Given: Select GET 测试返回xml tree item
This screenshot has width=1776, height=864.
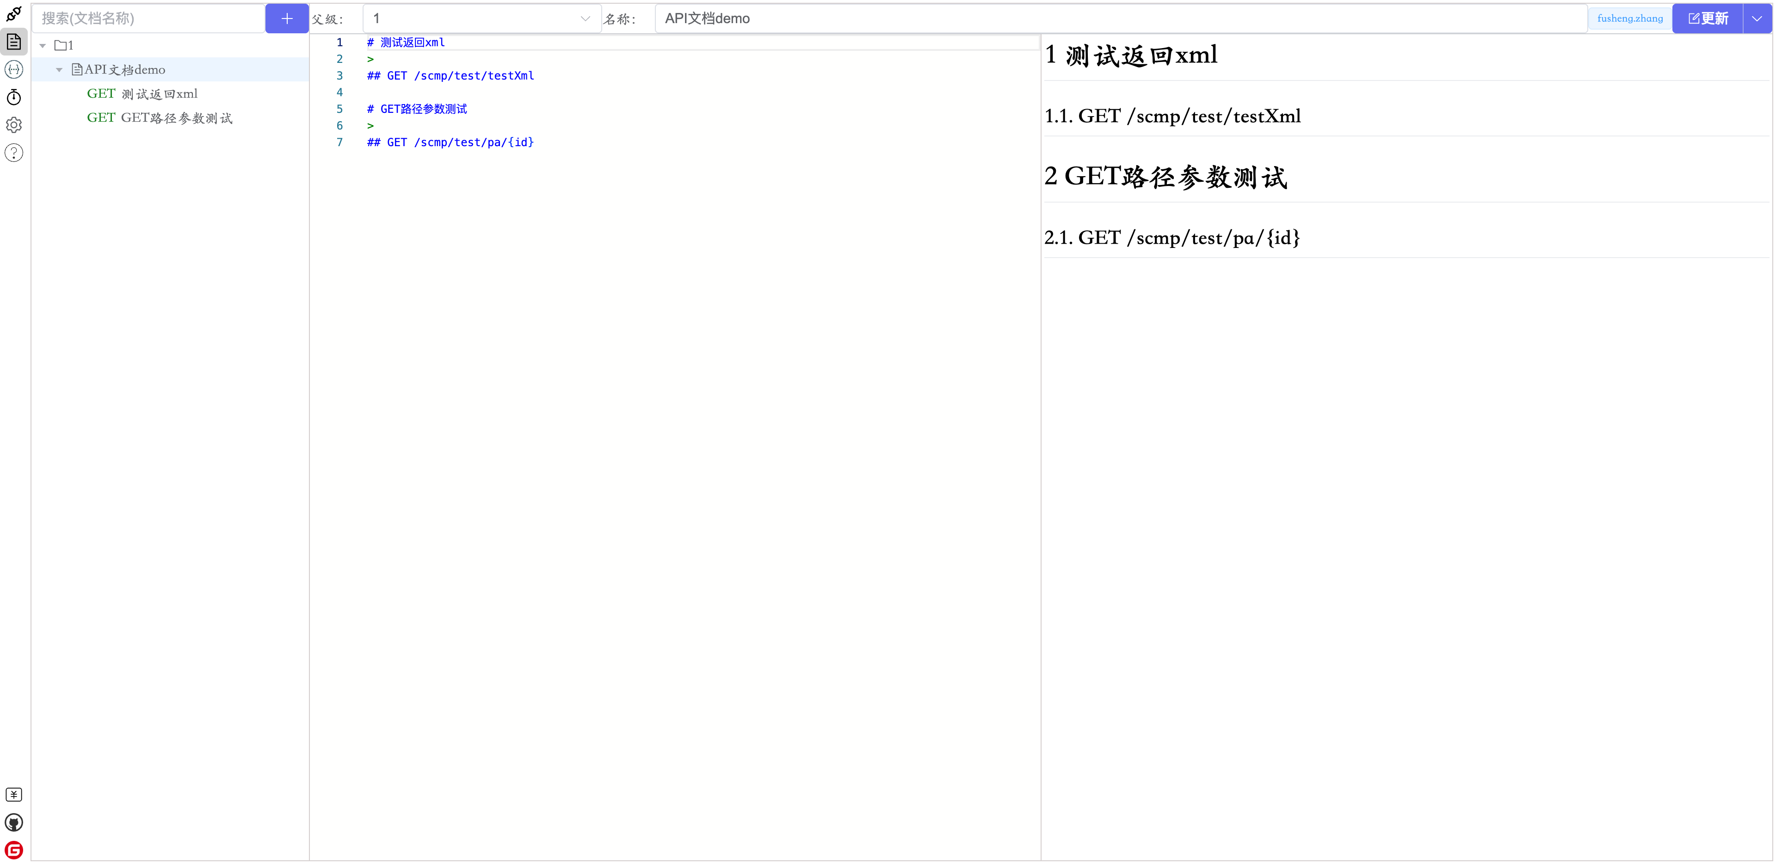Looking at the screenshot, I should [142, 94].
